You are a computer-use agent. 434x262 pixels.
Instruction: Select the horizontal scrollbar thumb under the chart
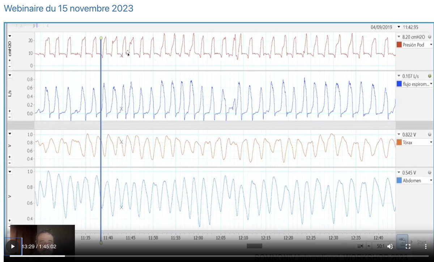(255, 246)
